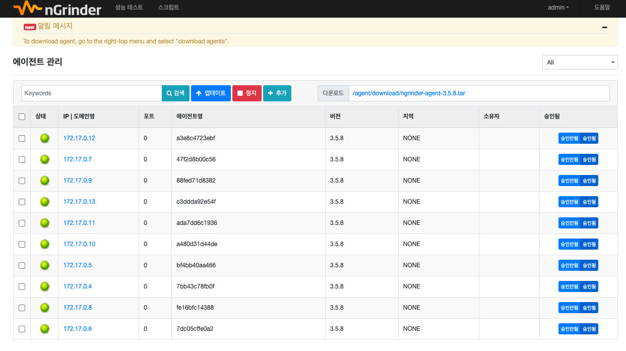626x351 pixels.
Task: Click the red 정지 stop button
Action: point(247,93)
